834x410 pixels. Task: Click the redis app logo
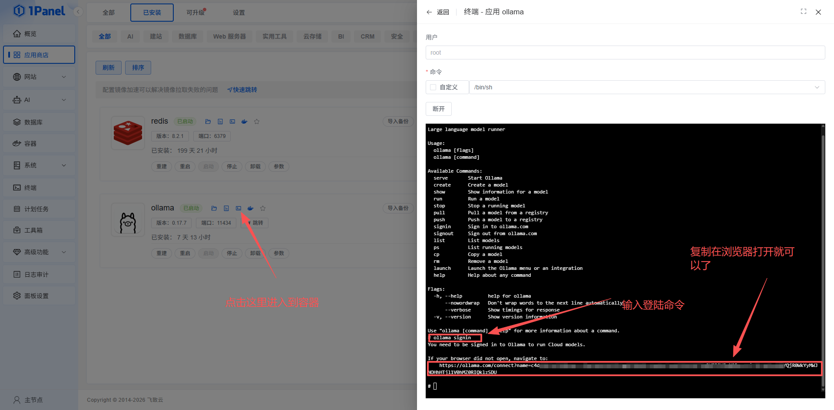[x=128, y=133]
